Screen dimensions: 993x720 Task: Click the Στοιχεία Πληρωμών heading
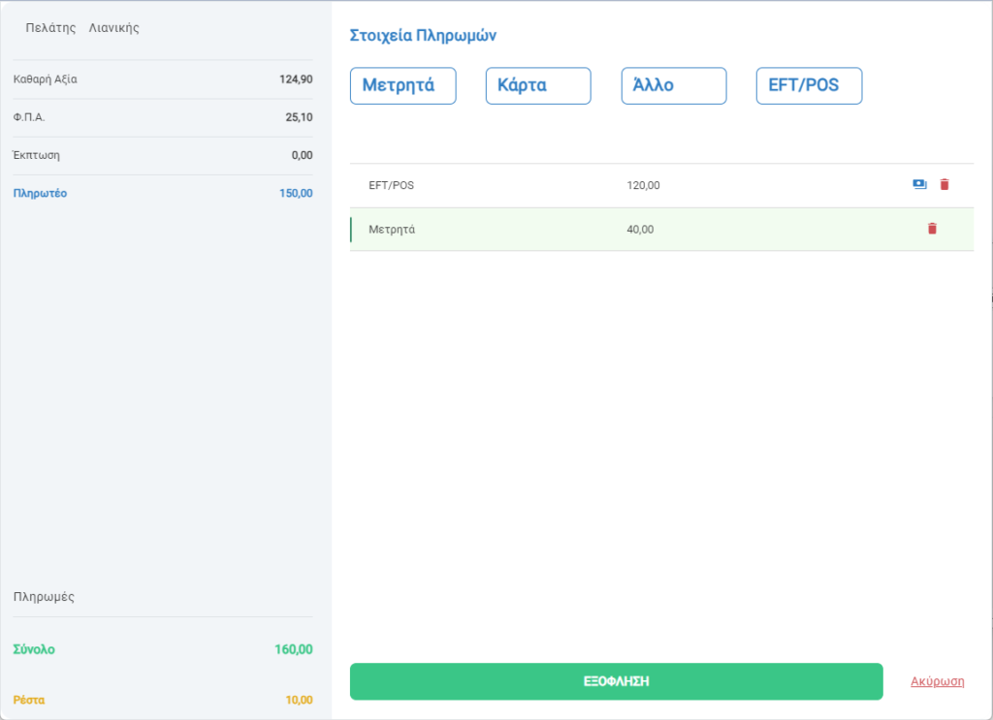(x=423, y=36)
